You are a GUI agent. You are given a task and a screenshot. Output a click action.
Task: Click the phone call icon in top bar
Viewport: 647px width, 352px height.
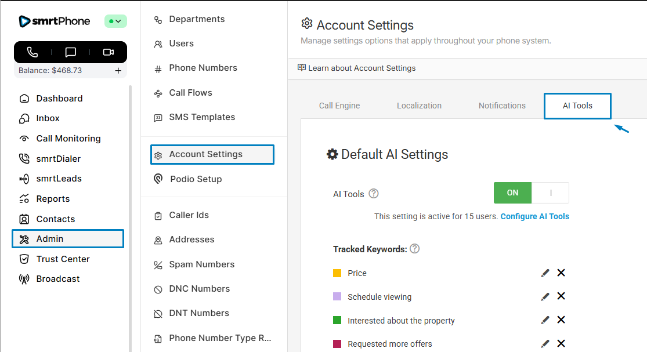point(32,52)
